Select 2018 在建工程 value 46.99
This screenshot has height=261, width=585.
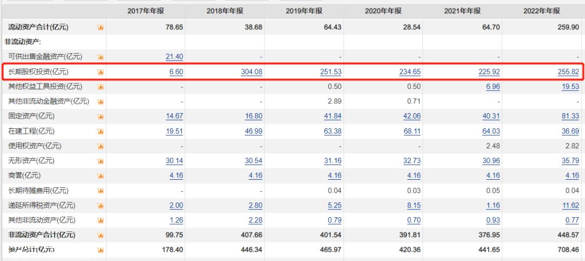tap(253, 131)
